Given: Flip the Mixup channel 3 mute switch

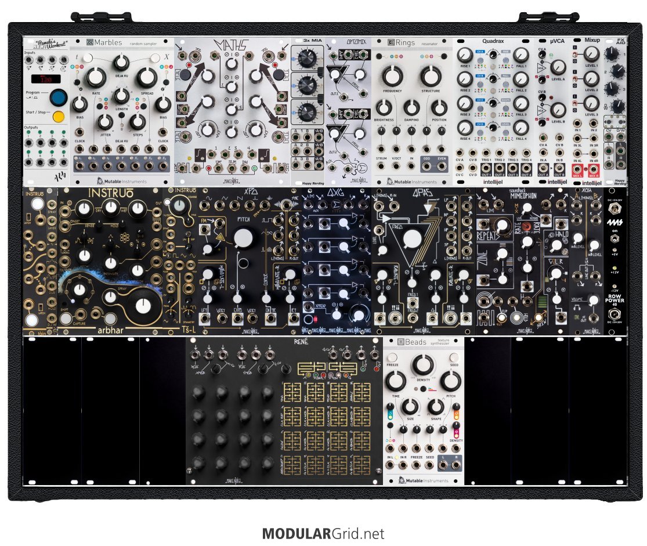Looking at the screenshot, I should [575, 103].
